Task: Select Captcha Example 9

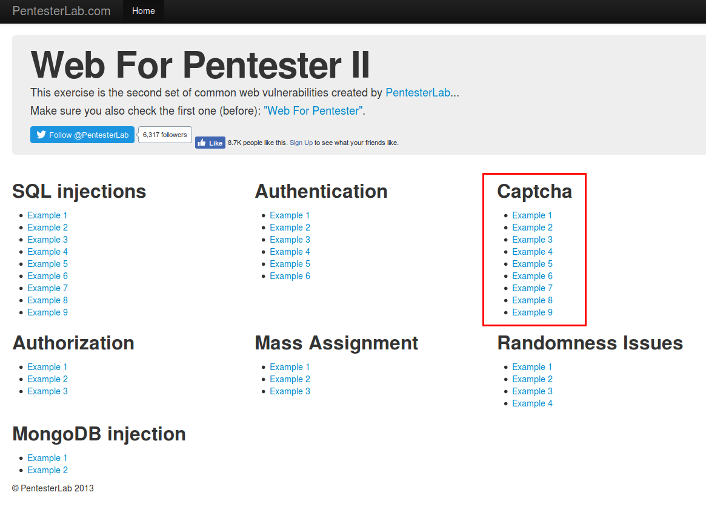Action: click(x=532, y=312)
